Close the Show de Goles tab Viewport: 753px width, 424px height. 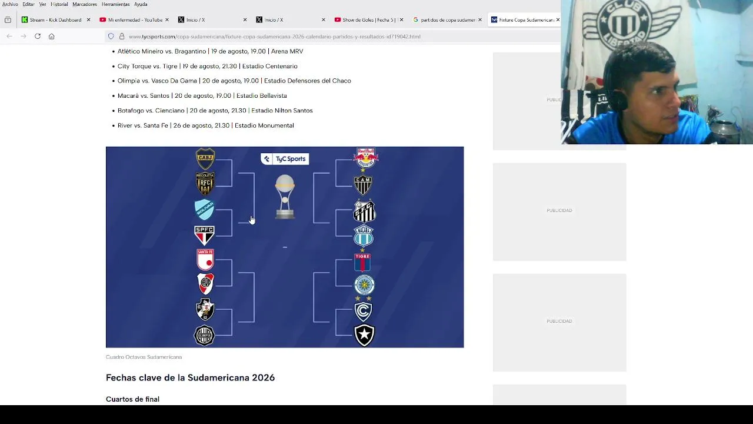[401, 20]
